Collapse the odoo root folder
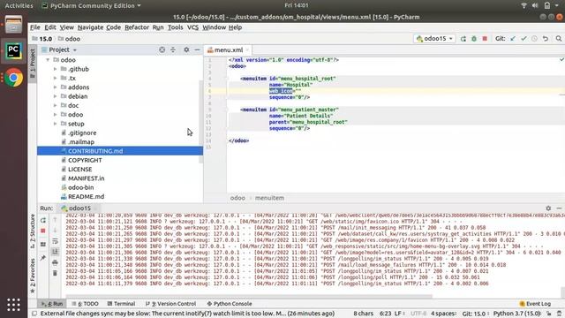This screenshot has height=318, width=565. click(48, 60)
